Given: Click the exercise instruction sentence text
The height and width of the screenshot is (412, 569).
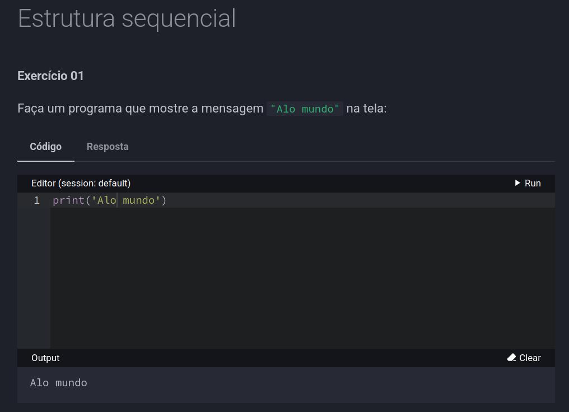Looking at the screenshot, I should coord(202,109).
